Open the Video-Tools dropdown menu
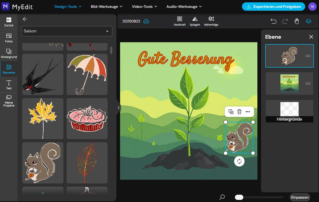Image resolution: width=319 pixels, height=202 pixels. pyautogui.click(x=144, y=7)
